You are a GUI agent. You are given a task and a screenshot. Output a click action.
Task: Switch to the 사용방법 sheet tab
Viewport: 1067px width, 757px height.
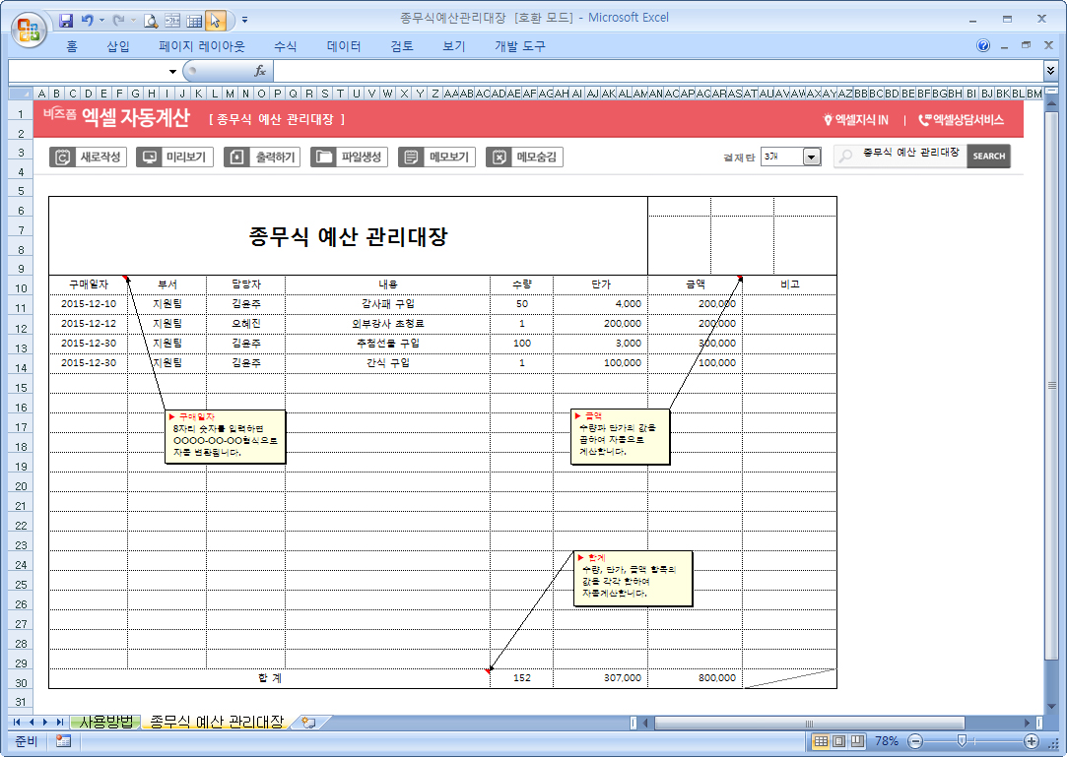(106, 722)
